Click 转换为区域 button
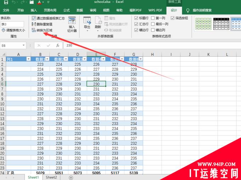241x180 pixels. pyautogui.click(x=42, y=30)
